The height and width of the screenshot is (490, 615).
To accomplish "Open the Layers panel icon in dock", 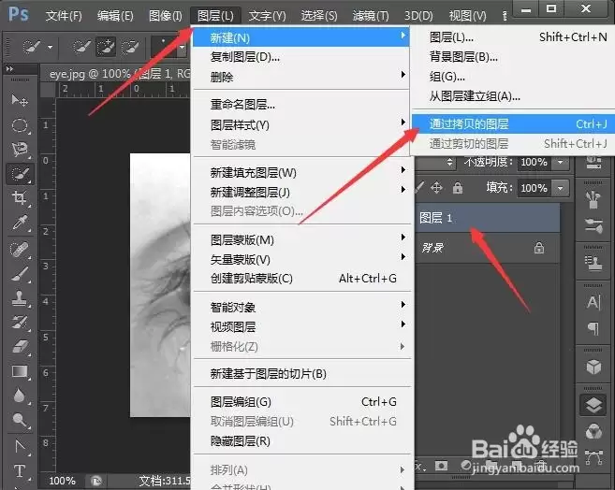I will 593,405.
